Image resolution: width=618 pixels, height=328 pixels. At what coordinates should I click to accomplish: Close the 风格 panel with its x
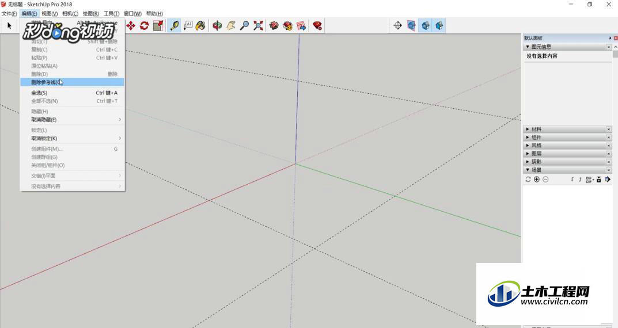[609, 146]
